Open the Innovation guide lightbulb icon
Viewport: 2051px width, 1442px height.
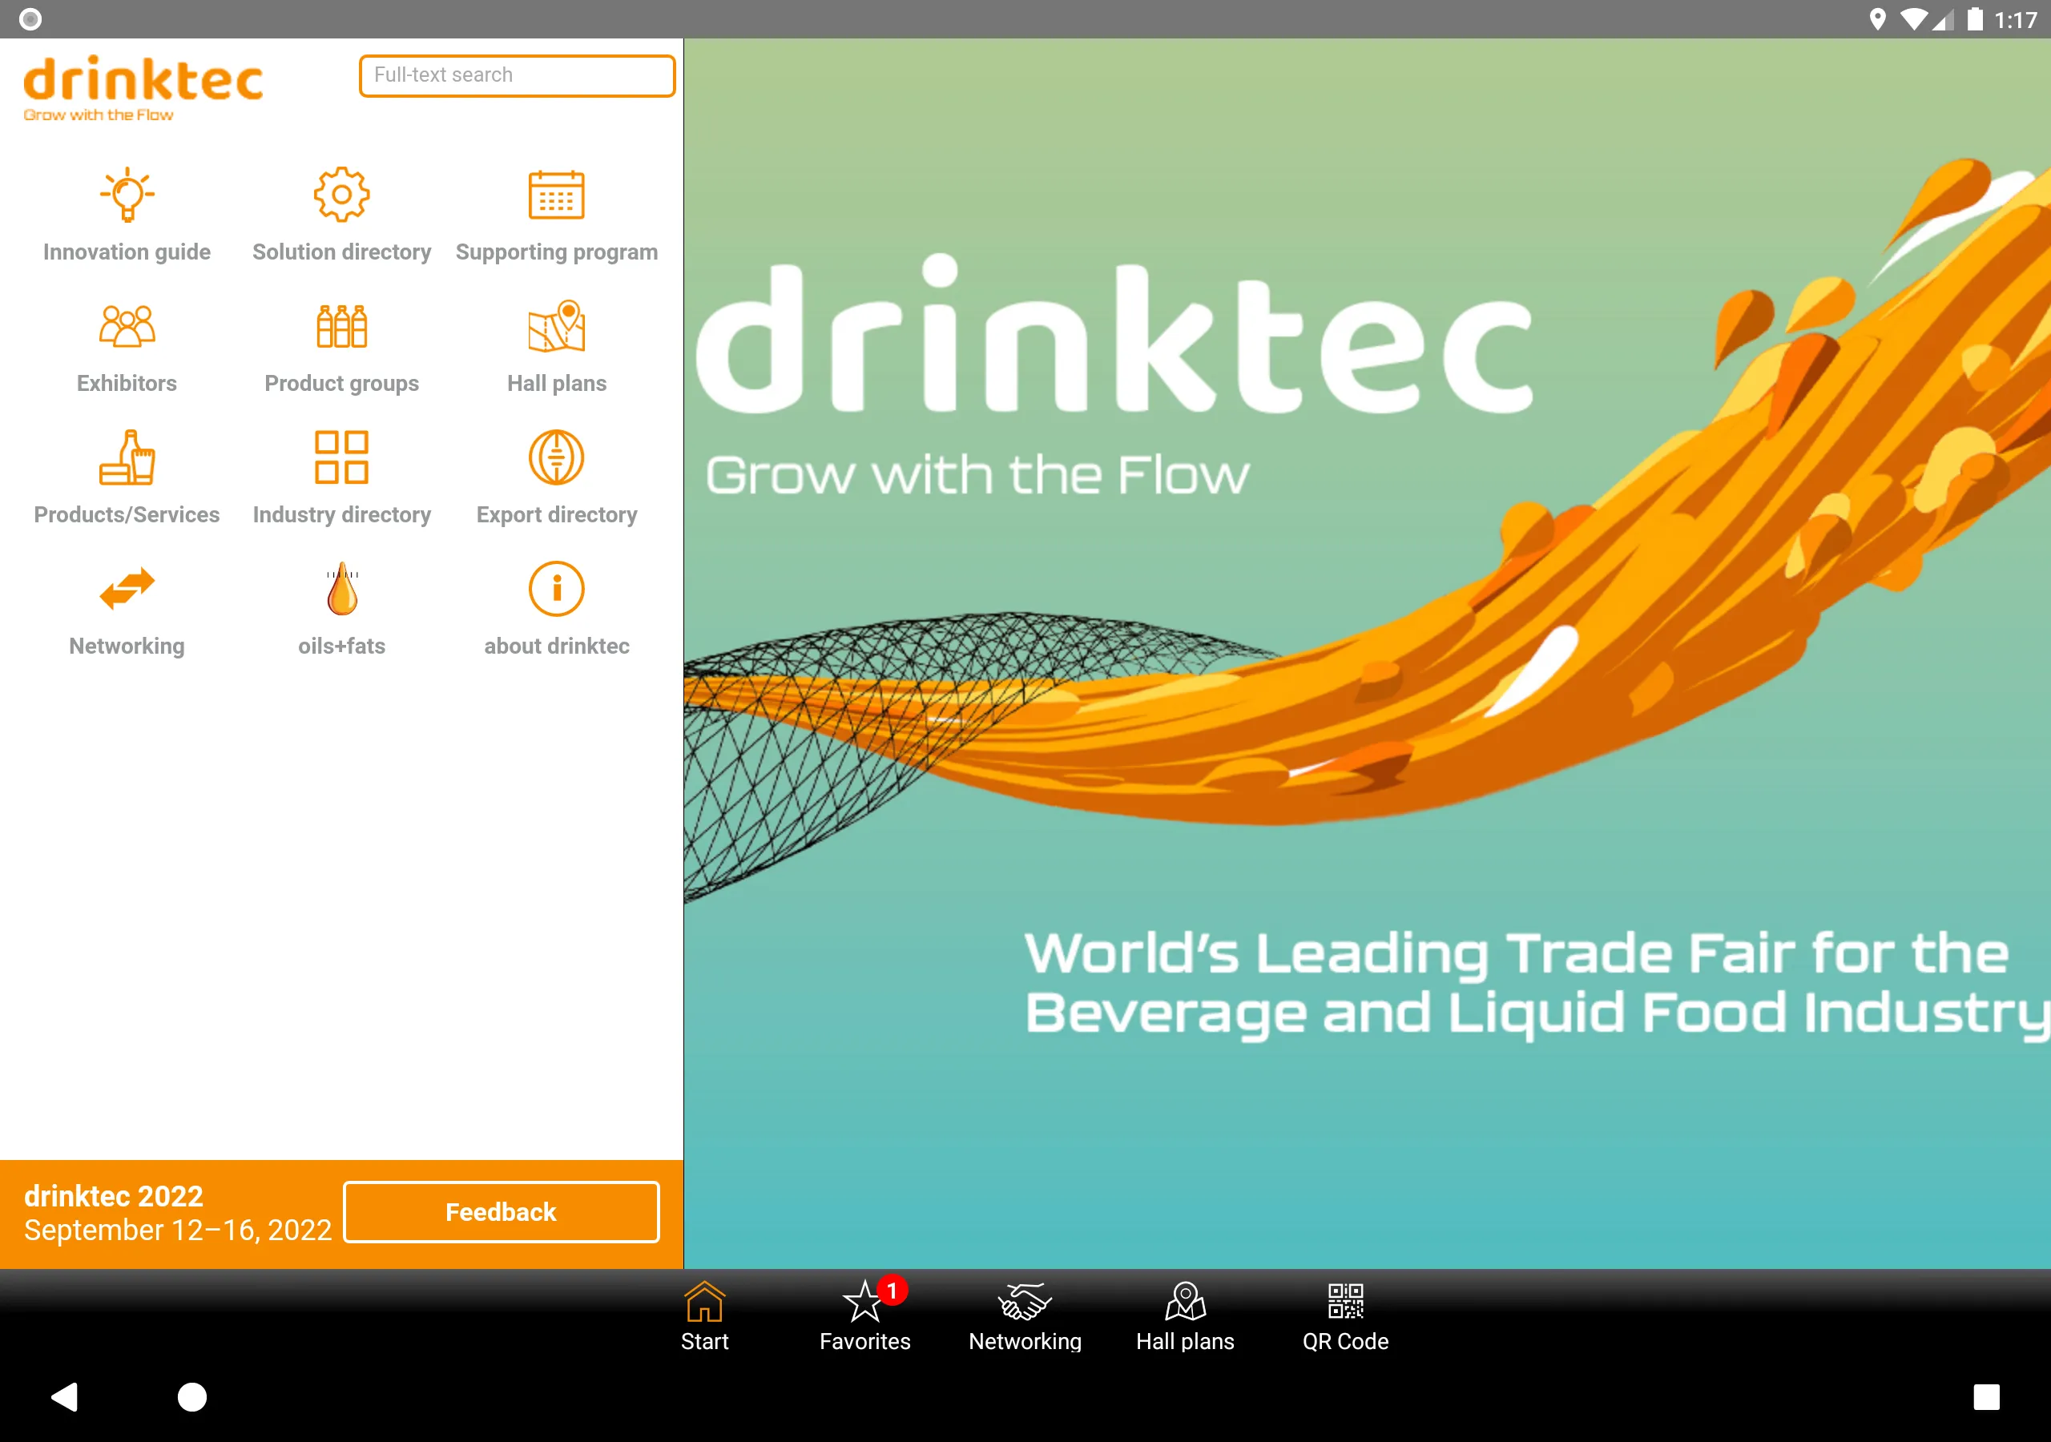[x=127, y=194]
